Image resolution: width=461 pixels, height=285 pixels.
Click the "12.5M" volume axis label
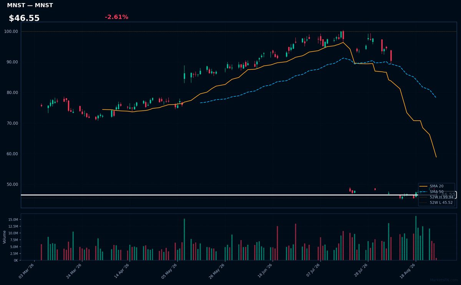[x=13, y=227]
